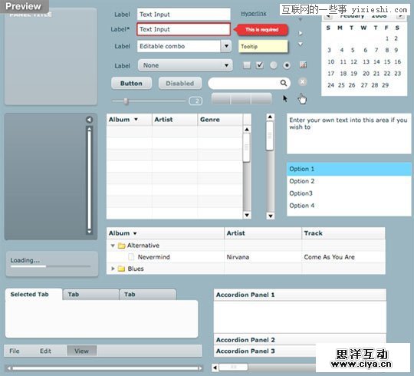Image resolution: width=414 pixels, height=376 pixels.
Task: Click the date chooser calendar icon
Action: 303,64
